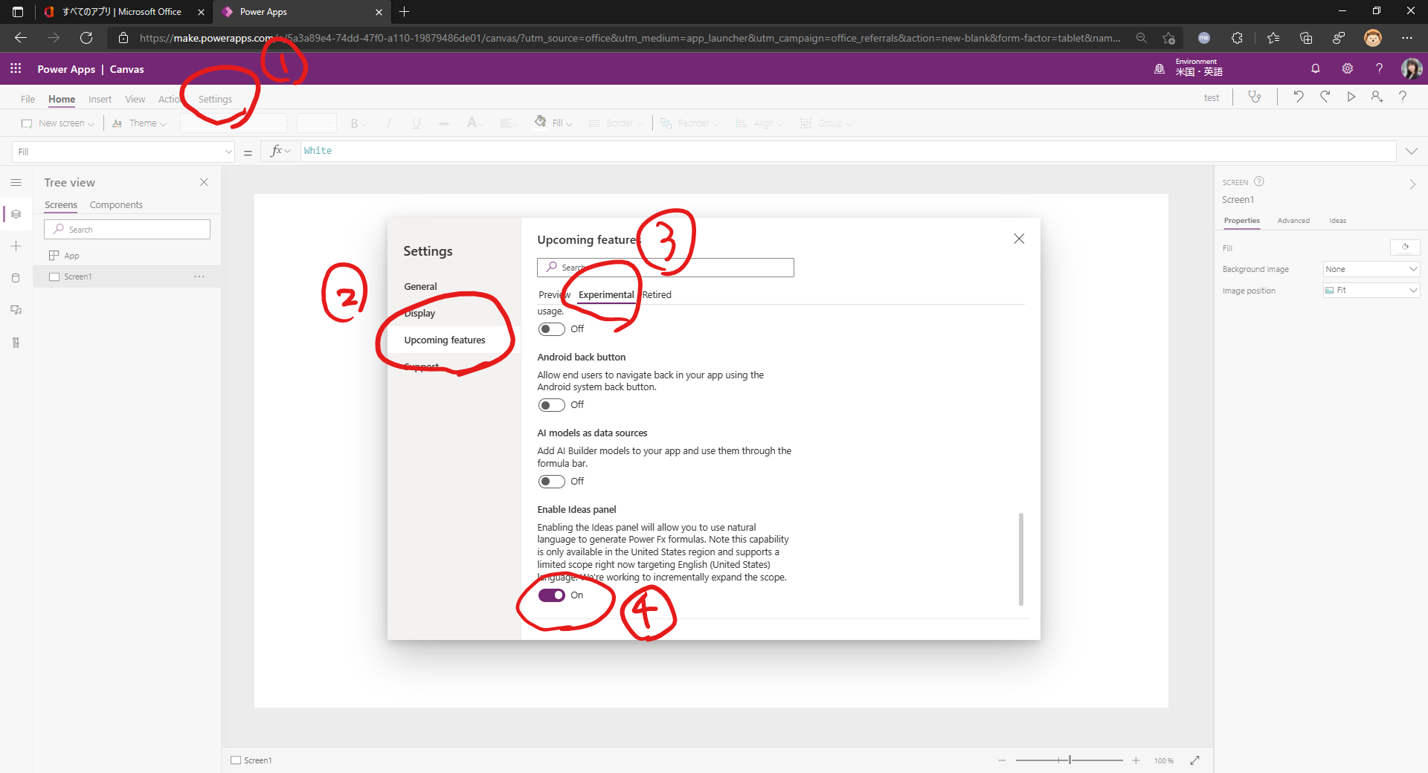This screenshot has width=1428, height=773.
Task: Open the File menu
Action: tap(28, 99)
